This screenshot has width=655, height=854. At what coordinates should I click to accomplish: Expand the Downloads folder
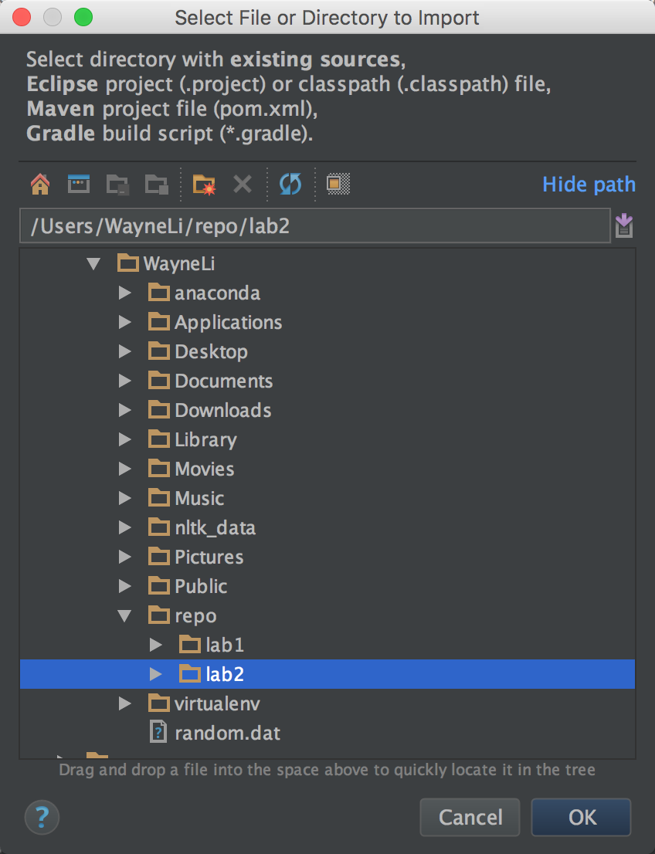(x=125, y=410)
